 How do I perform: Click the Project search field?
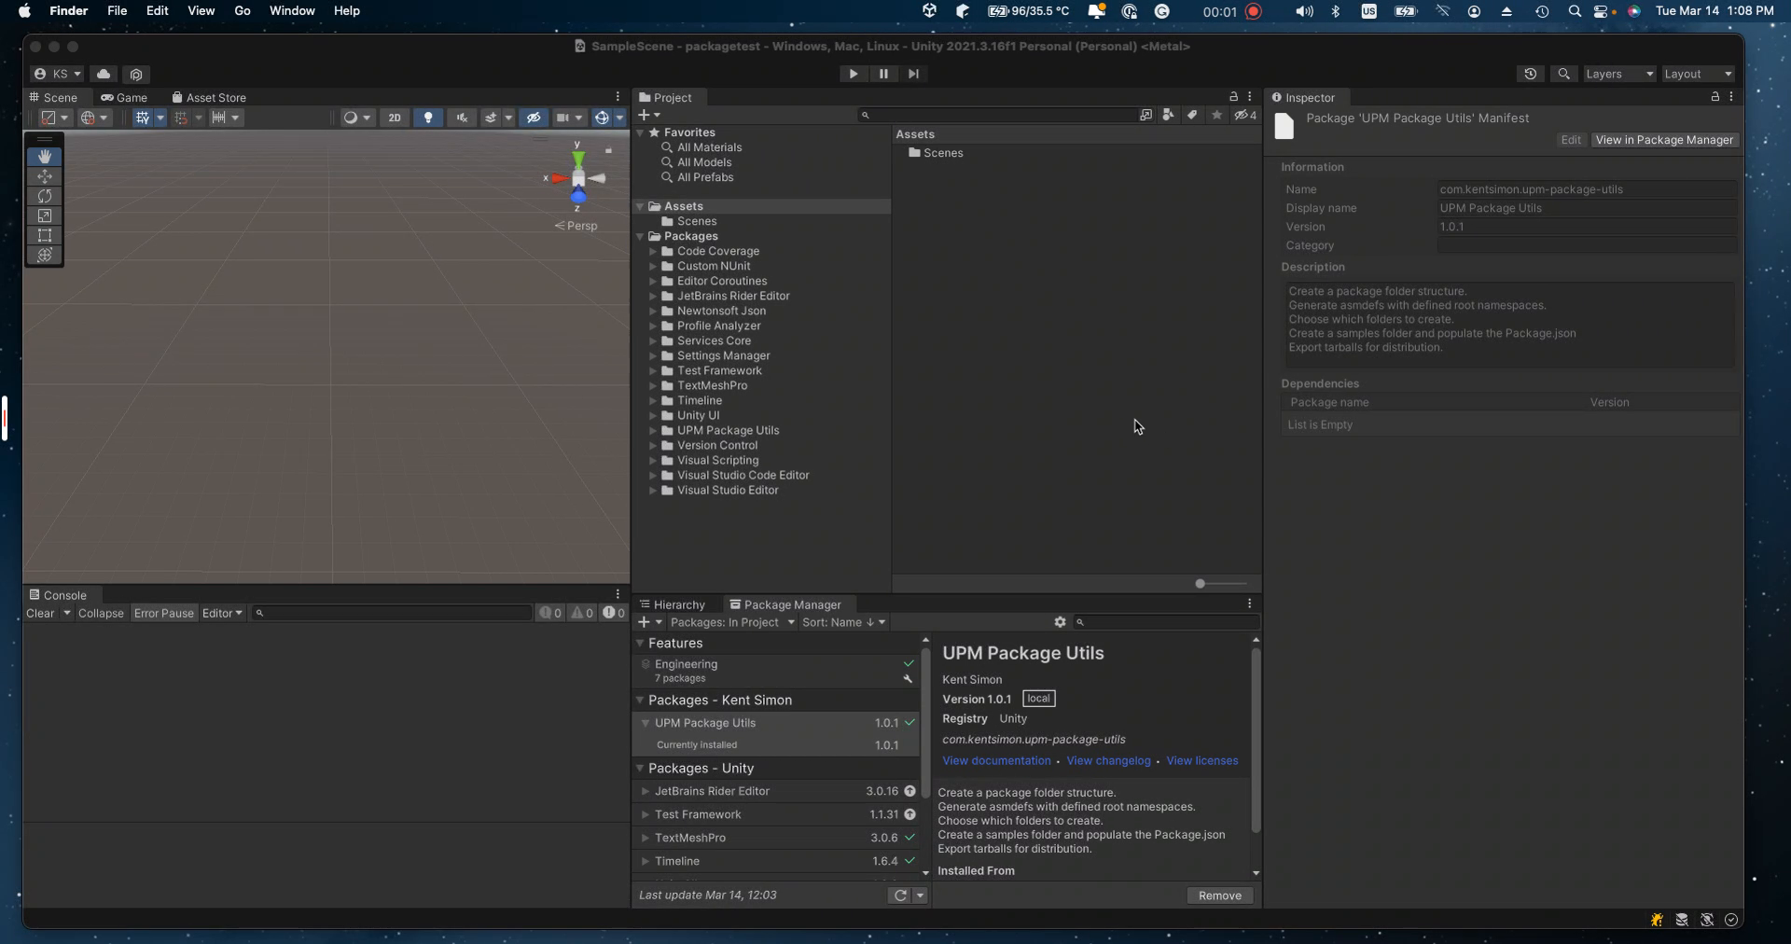point(996,115)
